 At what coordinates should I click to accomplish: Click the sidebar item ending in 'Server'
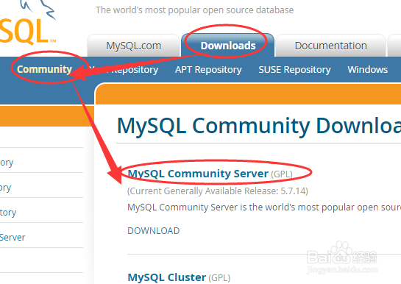pos(13,238)
